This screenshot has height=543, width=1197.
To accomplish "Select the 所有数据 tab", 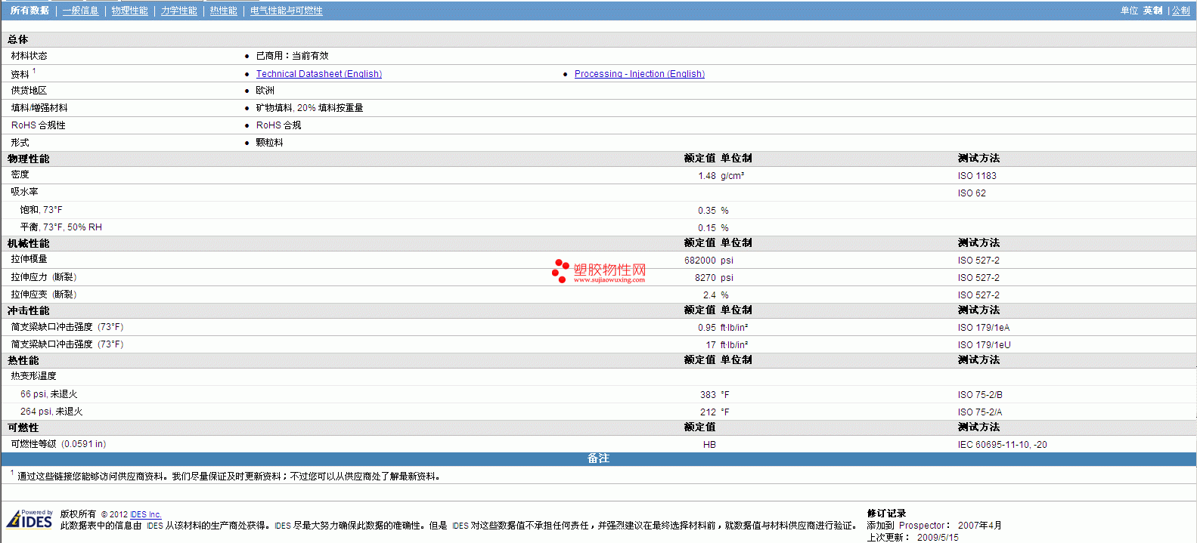I will (29, 11).
